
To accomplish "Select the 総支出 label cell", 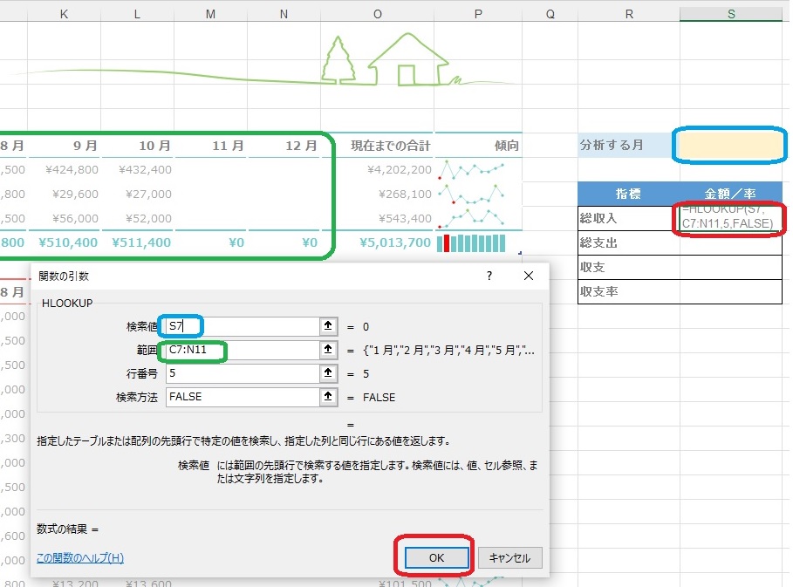I will (629, 243).
